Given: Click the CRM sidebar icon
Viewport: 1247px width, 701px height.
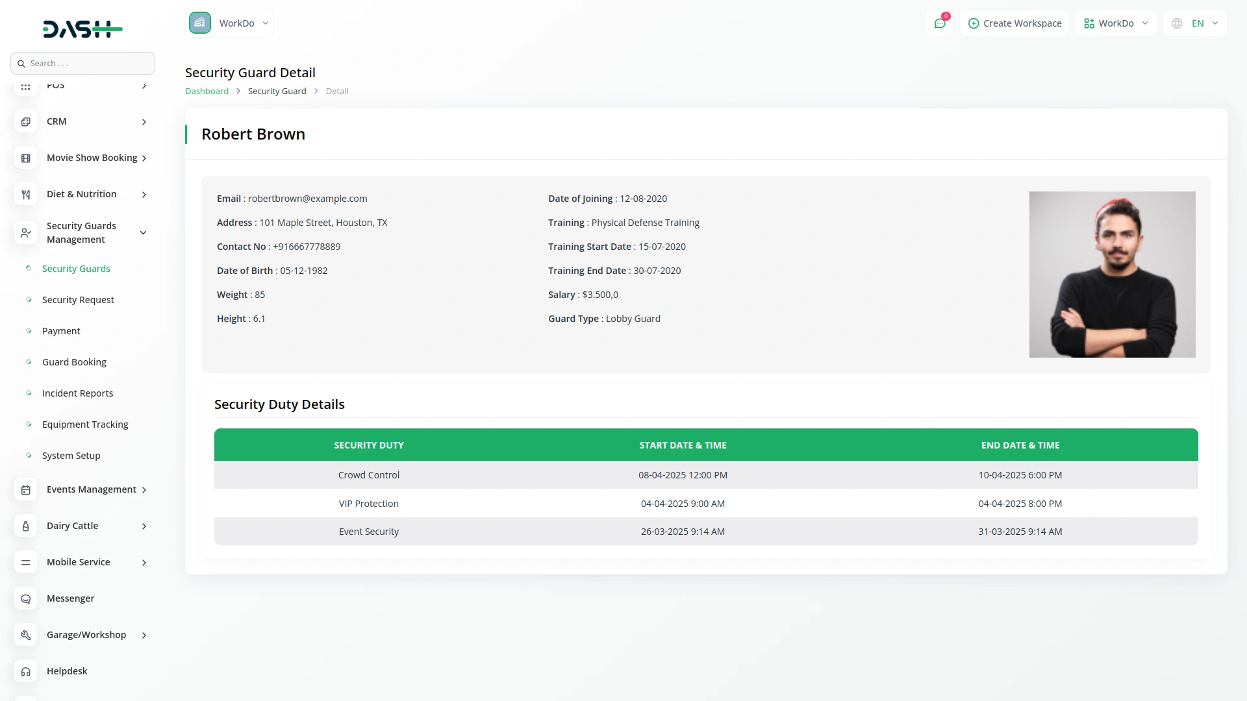Looking at the screenshot, I should click(x=25, y=122).
